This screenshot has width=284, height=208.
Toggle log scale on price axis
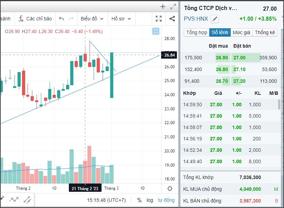click(150, 200)
